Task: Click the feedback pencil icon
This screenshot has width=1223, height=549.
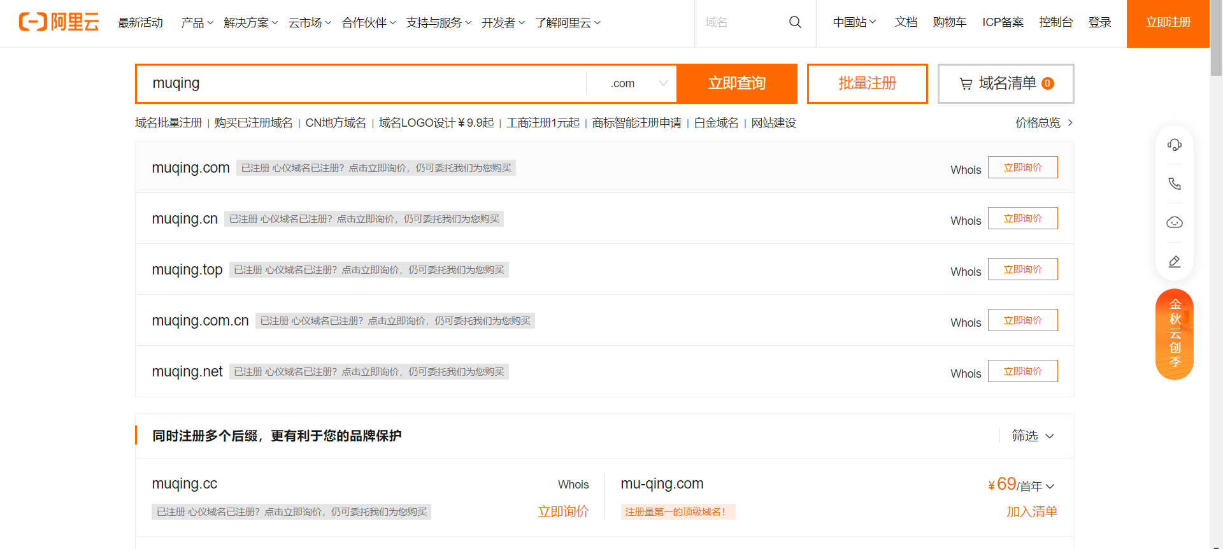Action: pos(1175,262)
